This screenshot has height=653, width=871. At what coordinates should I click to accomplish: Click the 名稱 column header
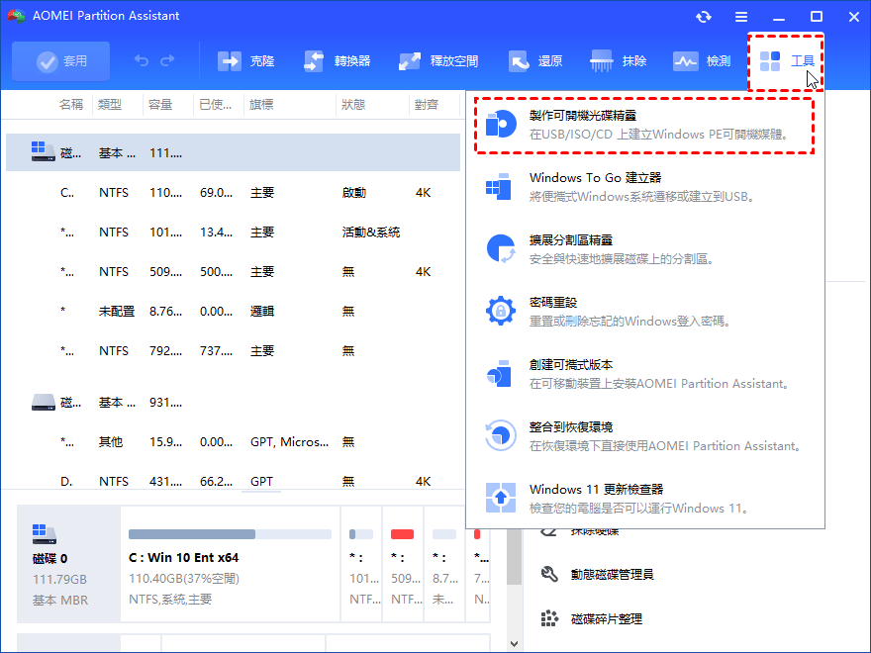(x=71, y=105)
